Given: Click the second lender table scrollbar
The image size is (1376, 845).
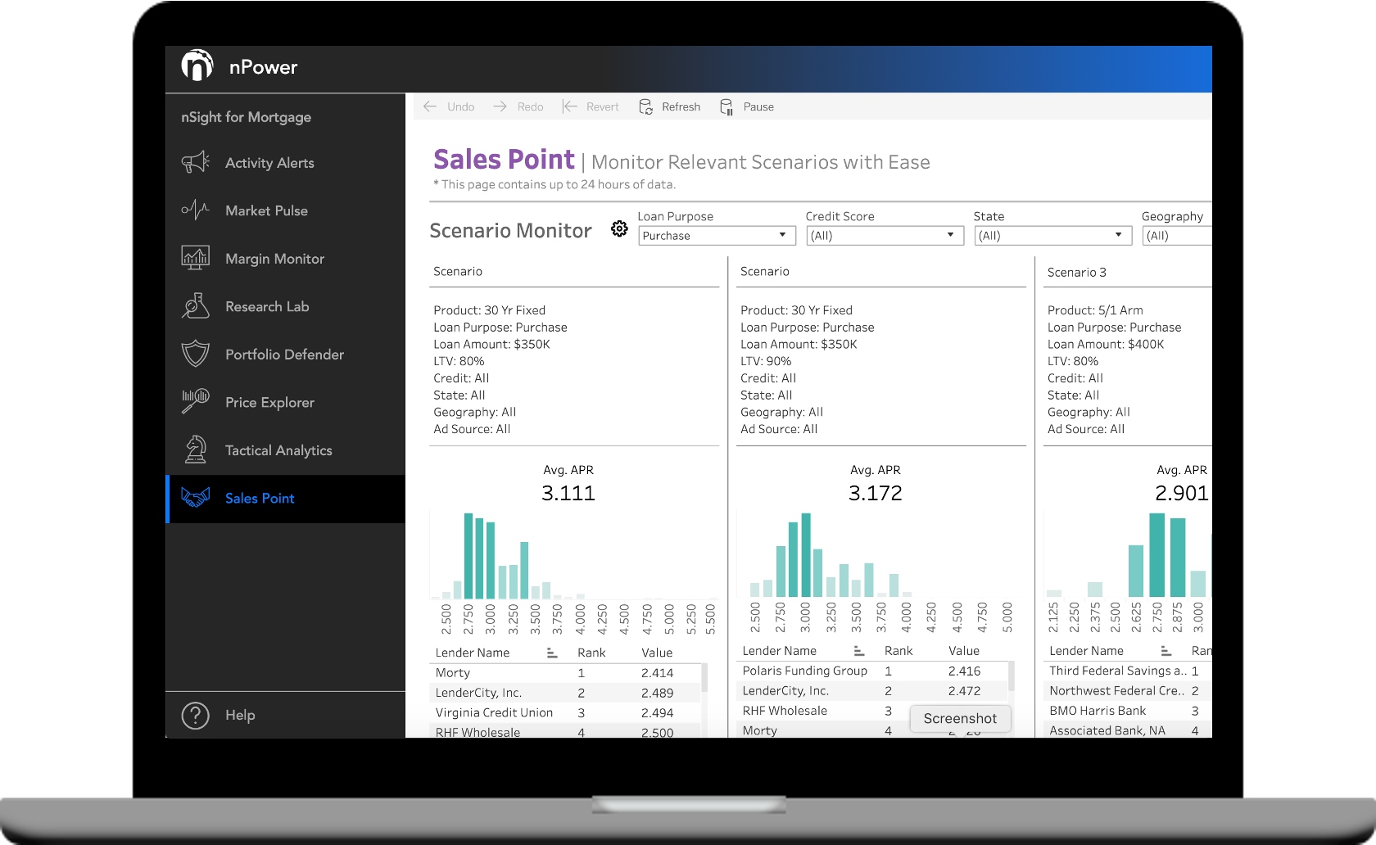Looking at the screenshot, I should click(1012, 676).
